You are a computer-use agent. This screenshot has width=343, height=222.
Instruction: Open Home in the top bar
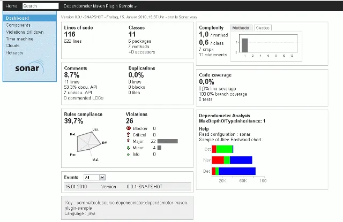tap(11, 6)
